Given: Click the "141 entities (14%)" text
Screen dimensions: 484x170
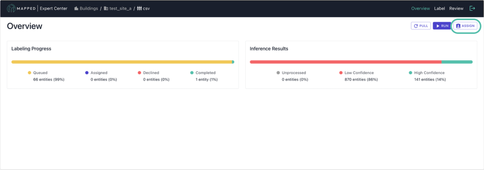Looking at the screenshot, I should [x=430, y=79].
